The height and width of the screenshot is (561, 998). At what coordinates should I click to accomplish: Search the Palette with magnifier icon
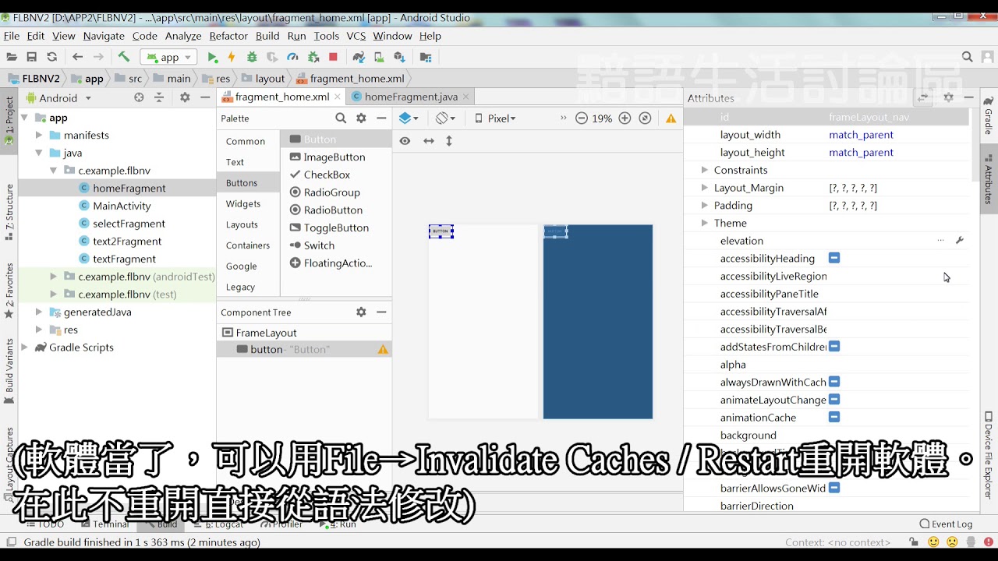tap(341, 118)
